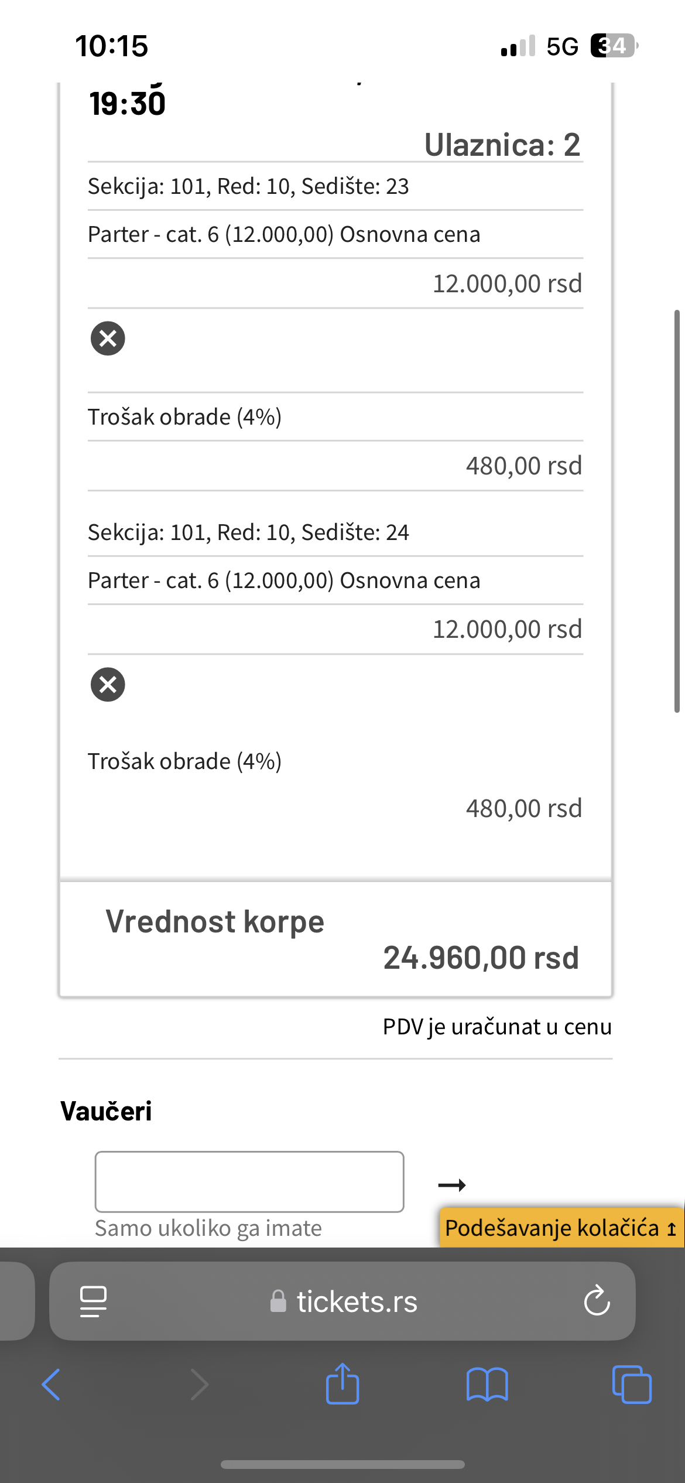Tap the Ulaznica: 2 heading
Screen dimensions: 685x1483
coord(502,145)
